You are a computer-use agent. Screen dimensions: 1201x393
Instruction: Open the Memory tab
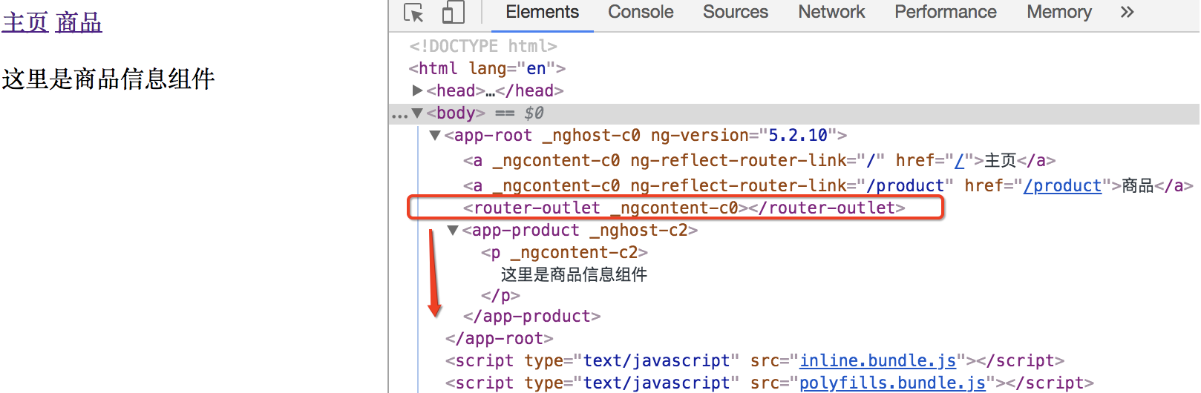coord(1059,12)
